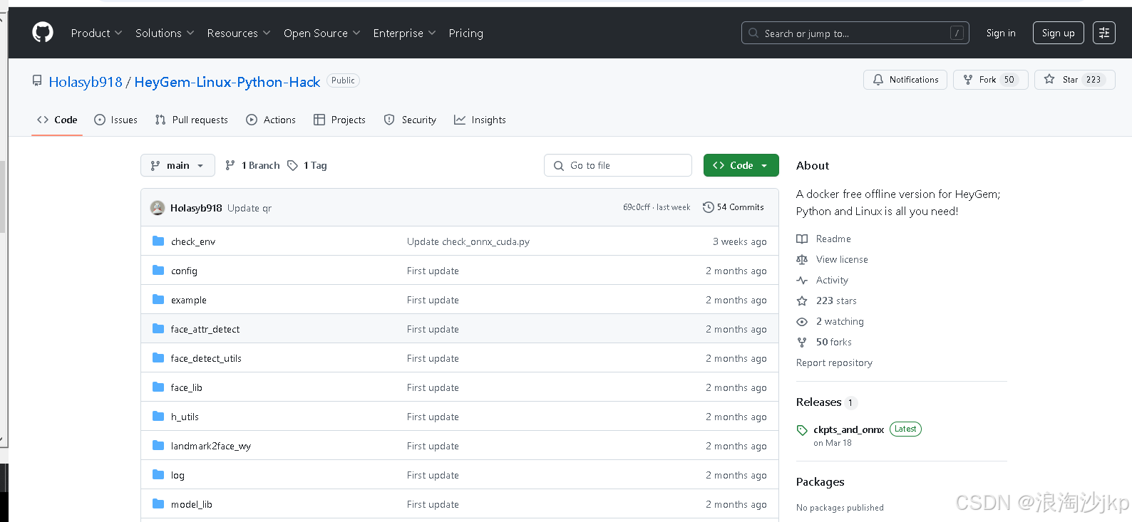The height and width of the screenshot is (522, 1132).
Task: Expand the Product menu
Action: [x=97, y=33]
